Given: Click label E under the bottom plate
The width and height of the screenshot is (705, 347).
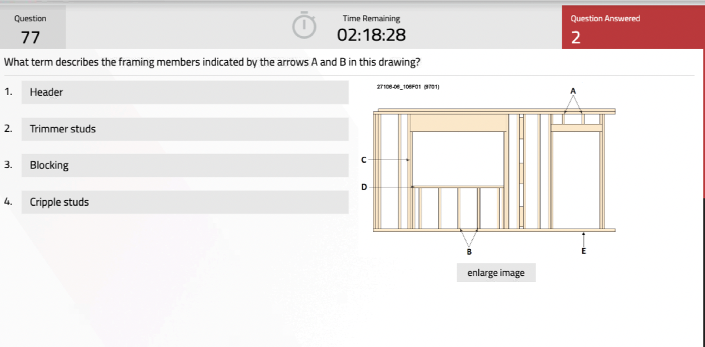Looking at the screenshot, I should [x=583, y=251].
